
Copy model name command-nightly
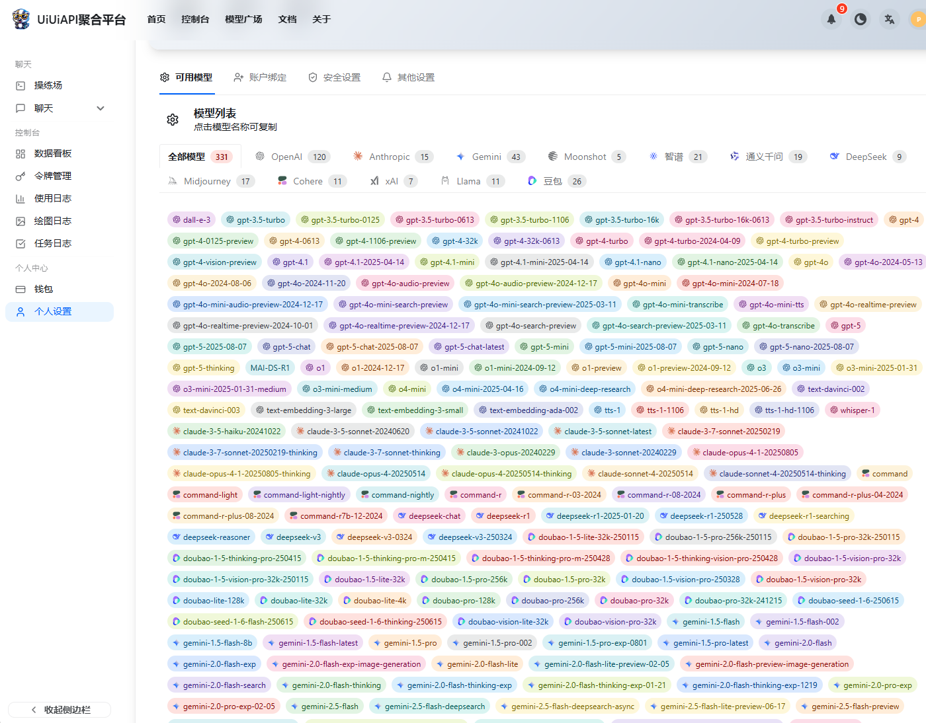click(398, 495)
